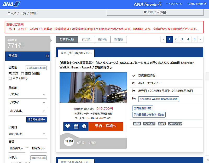Sort results by 安い順
209x163 pixels.
click(x=86, y=39)
